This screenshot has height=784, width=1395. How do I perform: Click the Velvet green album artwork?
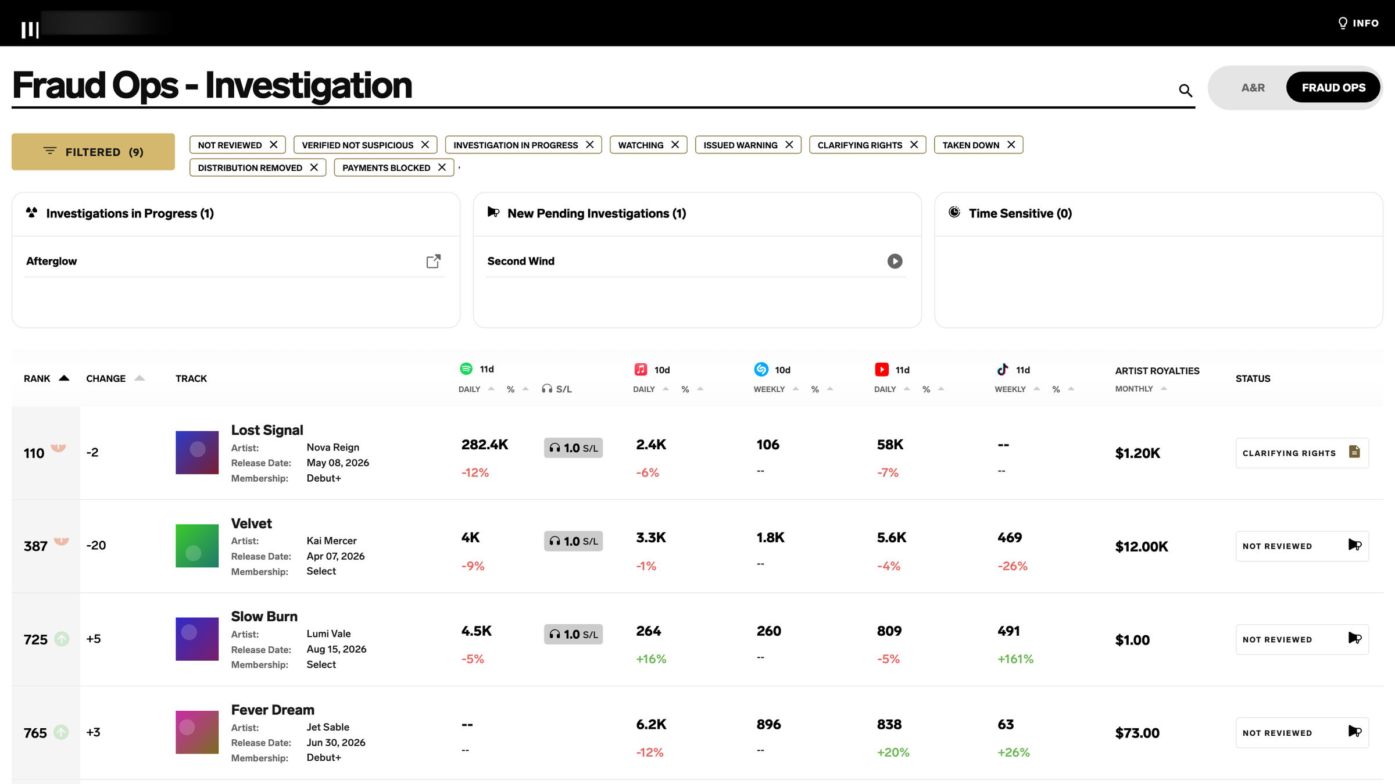point(197,546)
